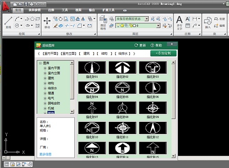Viewport: 229px width, 168px height.
Task: Click the layer 0 color swatch
Action: click(134, 26)
